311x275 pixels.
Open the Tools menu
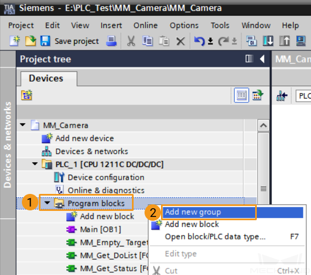[220, 25]
